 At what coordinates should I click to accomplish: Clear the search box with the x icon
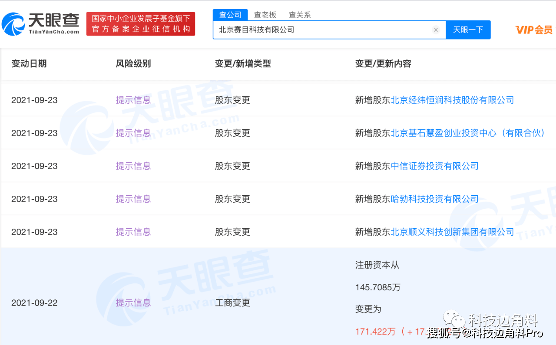pos(436,30)
